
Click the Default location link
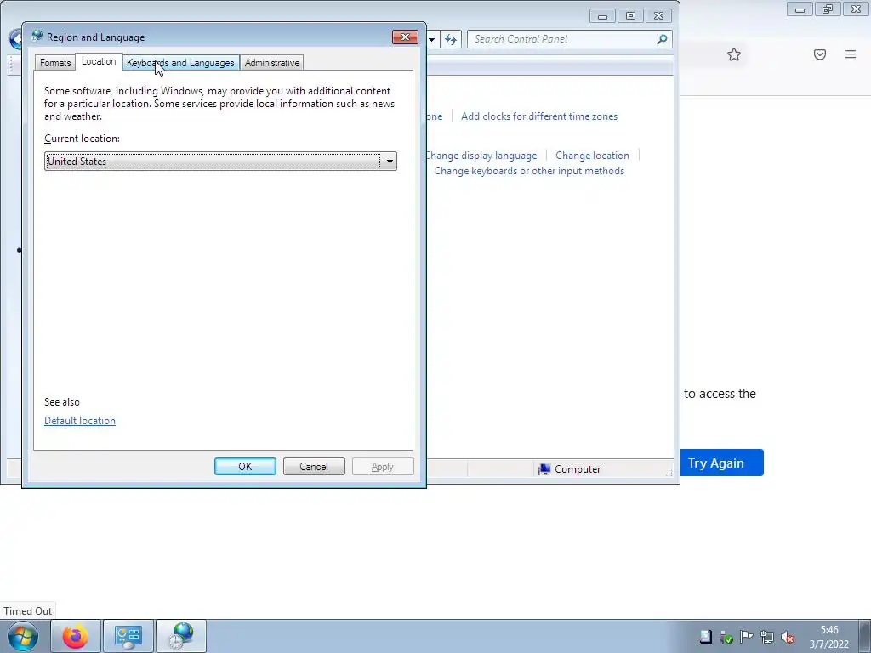point(80,421)
